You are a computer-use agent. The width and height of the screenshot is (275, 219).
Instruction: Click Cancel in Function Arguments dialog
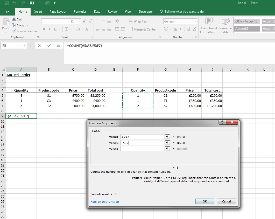(227, 201)
